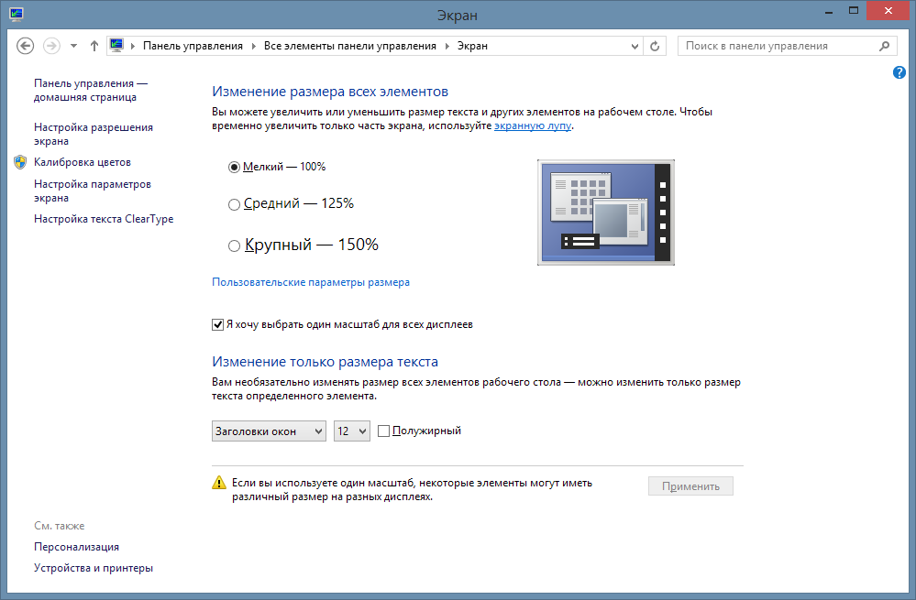The height and width of the screenshot is (600, 916).
Task: Click the Экран breadcrumb item
Action: click(472, 46)
